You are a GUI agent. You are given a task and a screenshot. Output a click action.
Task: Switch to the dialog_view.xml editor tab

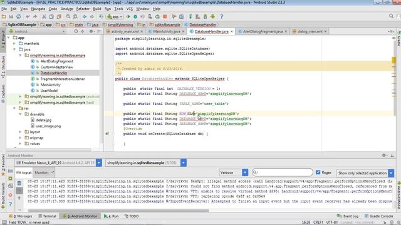[310, 31]
